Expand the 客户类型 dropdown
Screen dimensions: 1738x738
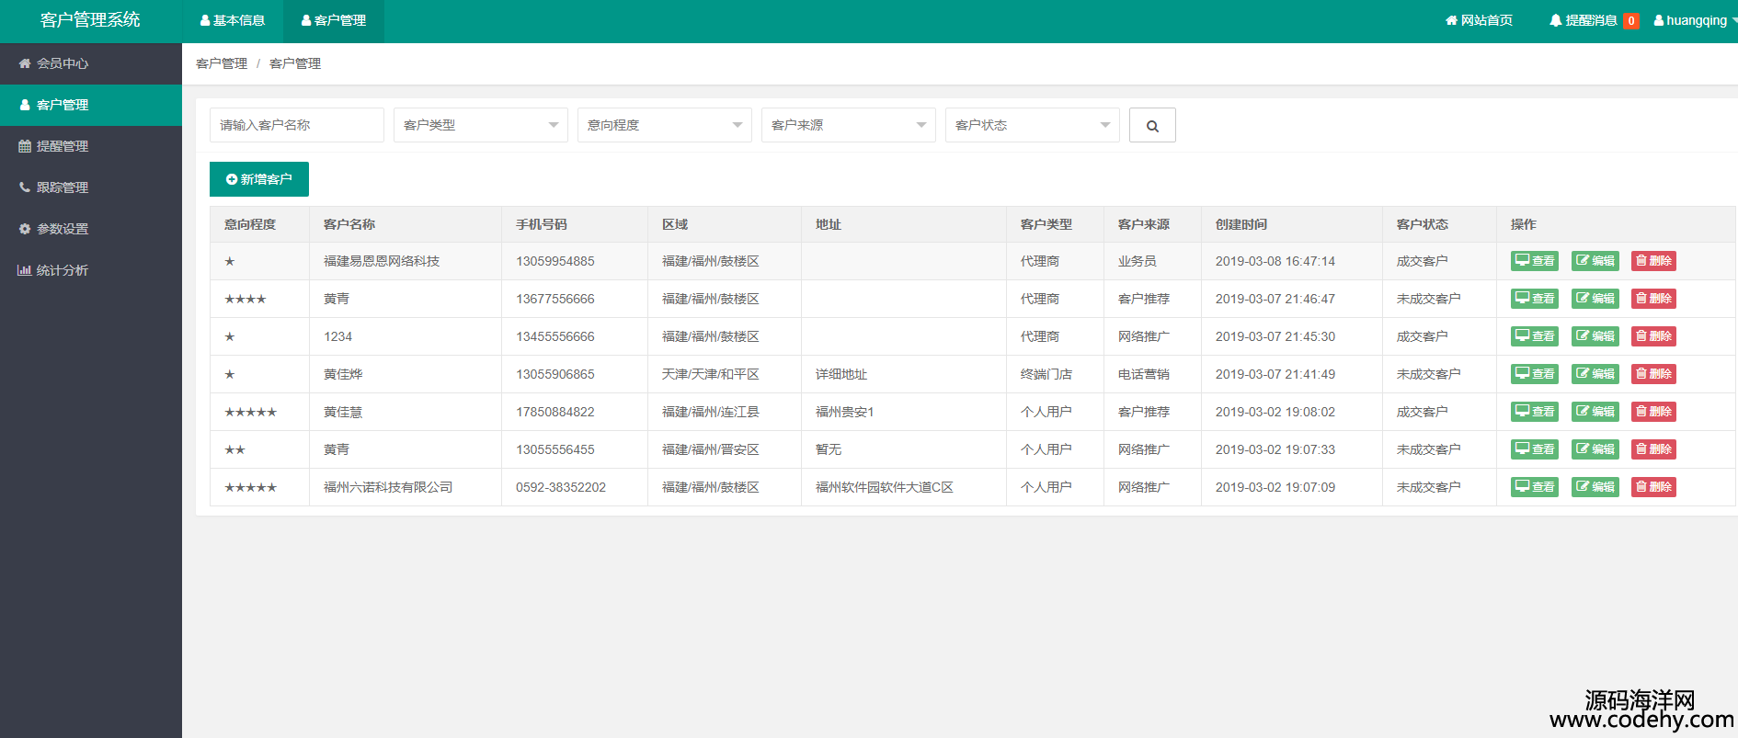pos(481,125)
